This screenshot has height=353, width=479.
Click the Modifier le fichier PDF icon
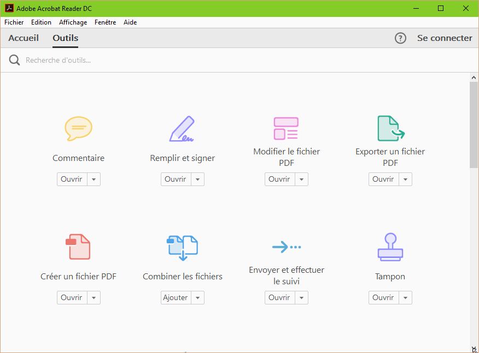click(x=286, y=129)
